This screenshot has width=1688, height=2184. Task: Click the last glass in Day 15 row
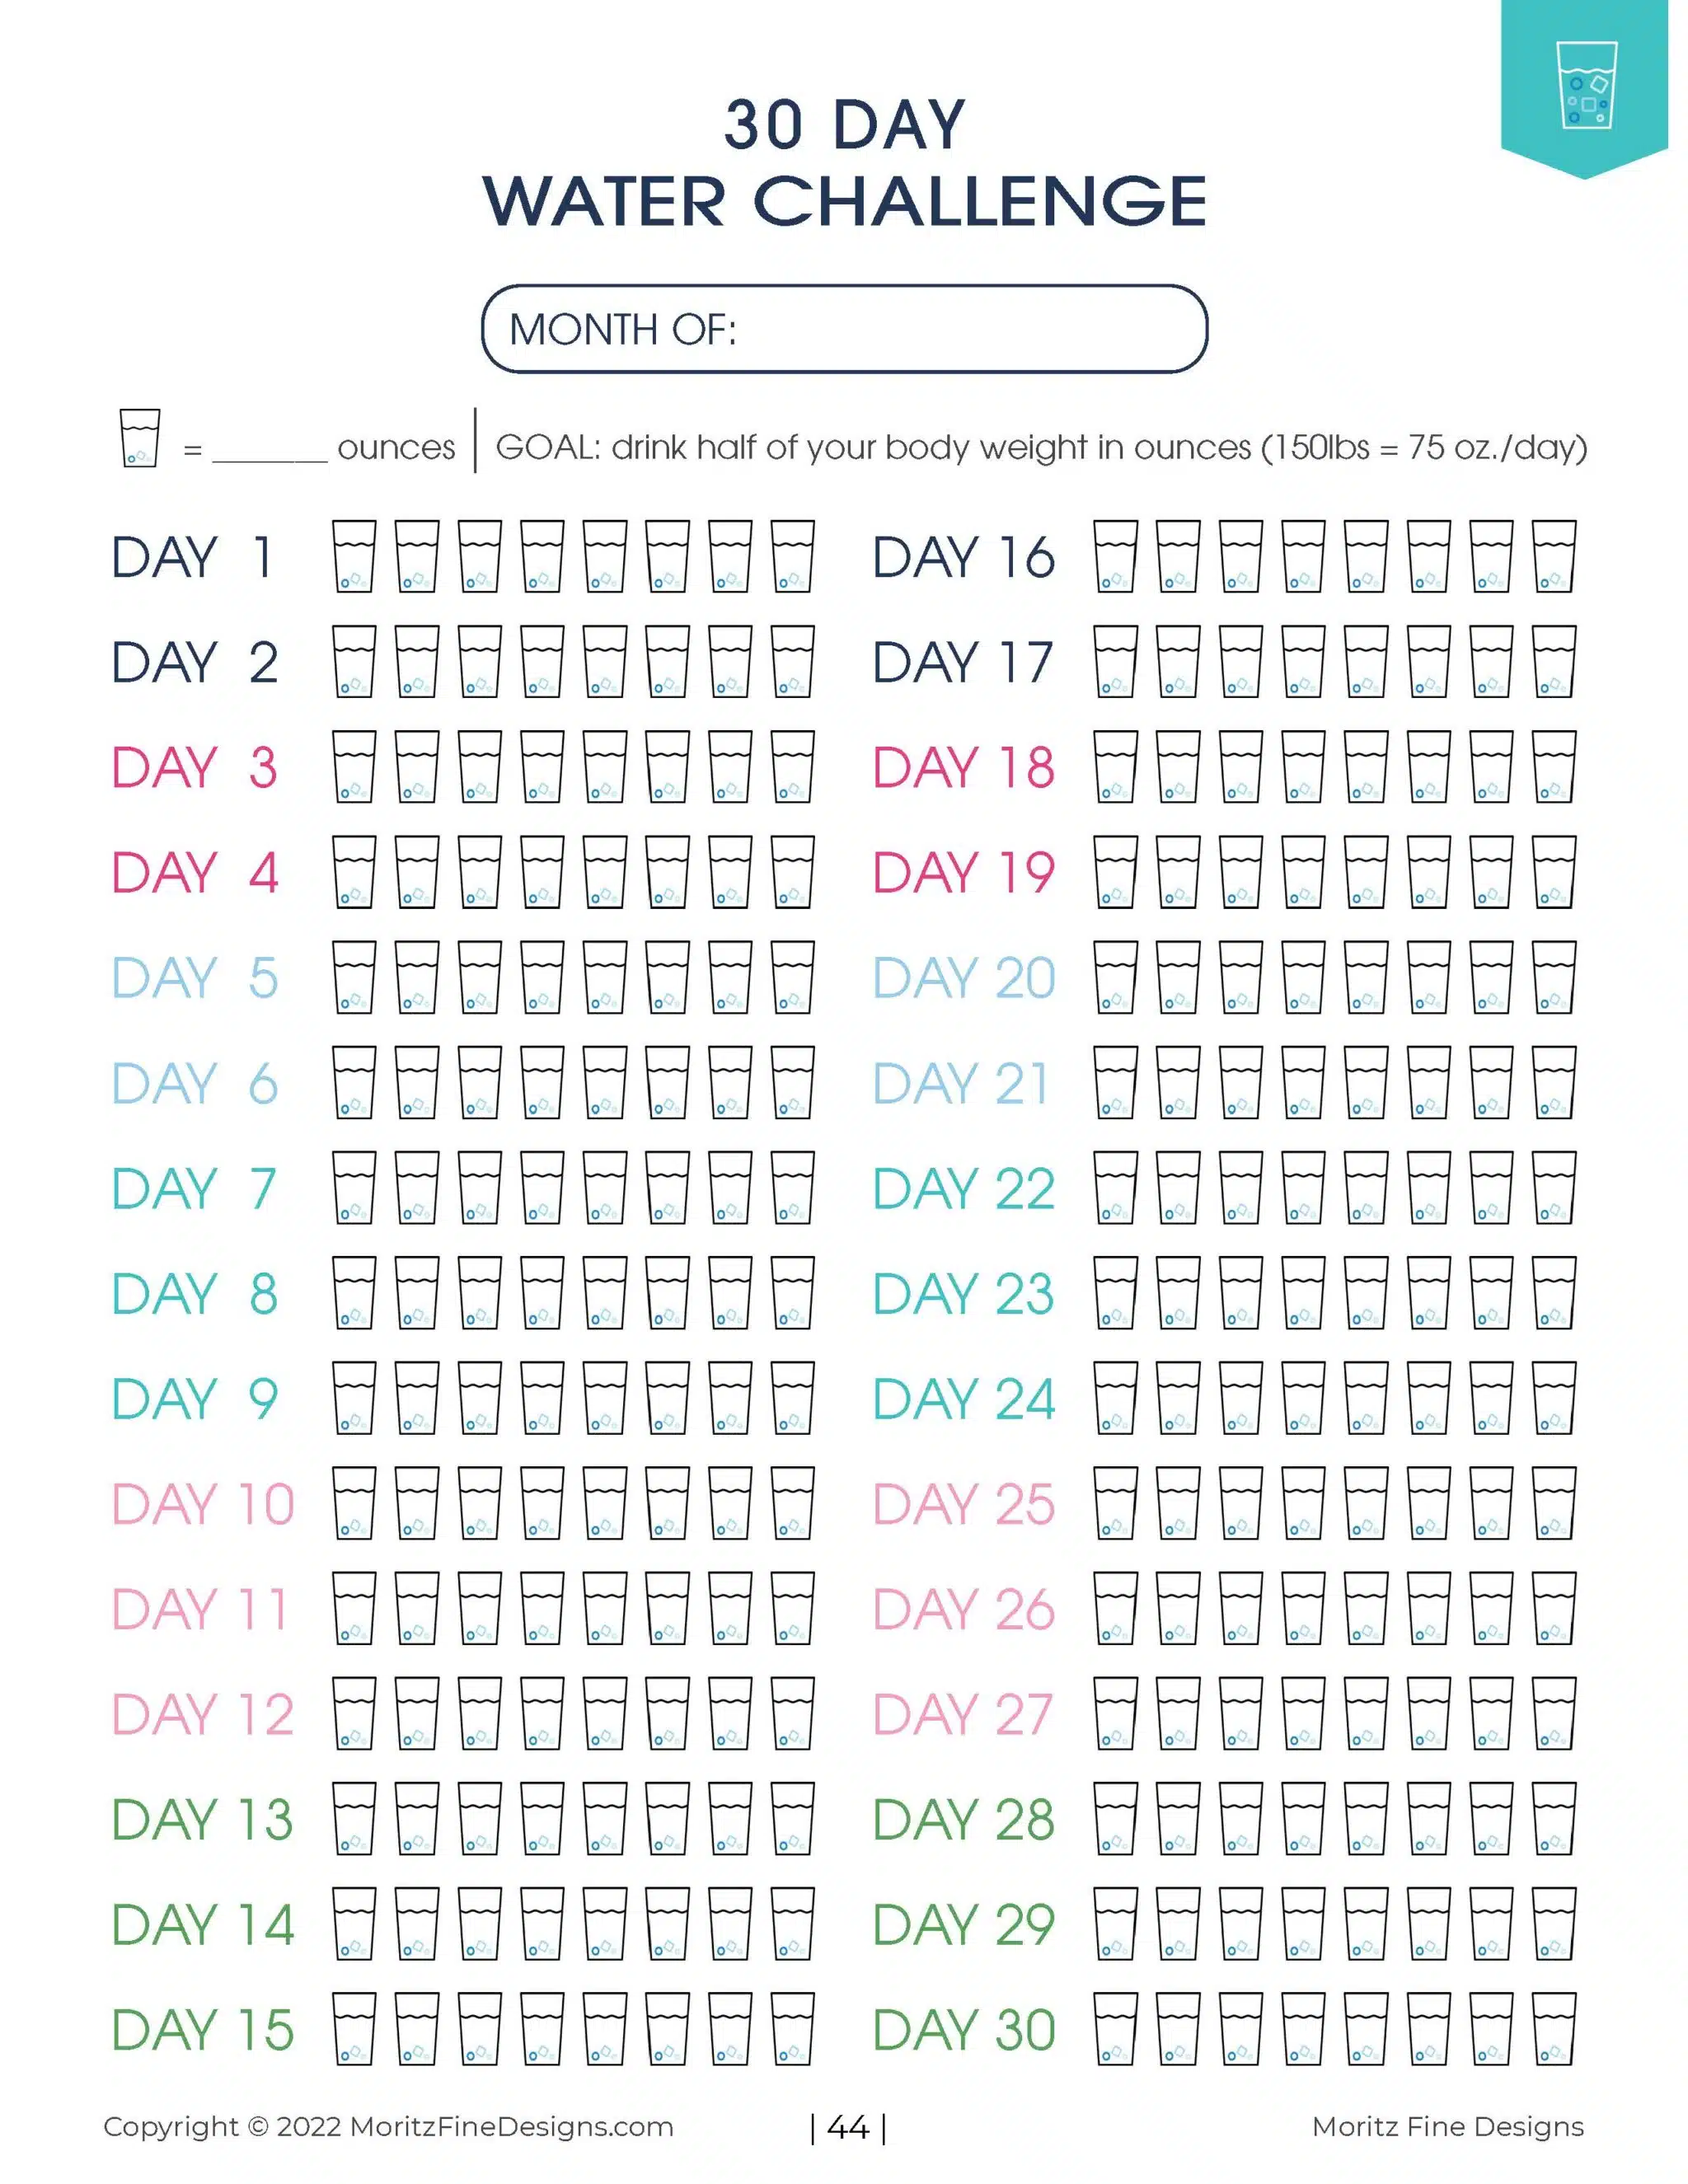[x=793, y=2028]
